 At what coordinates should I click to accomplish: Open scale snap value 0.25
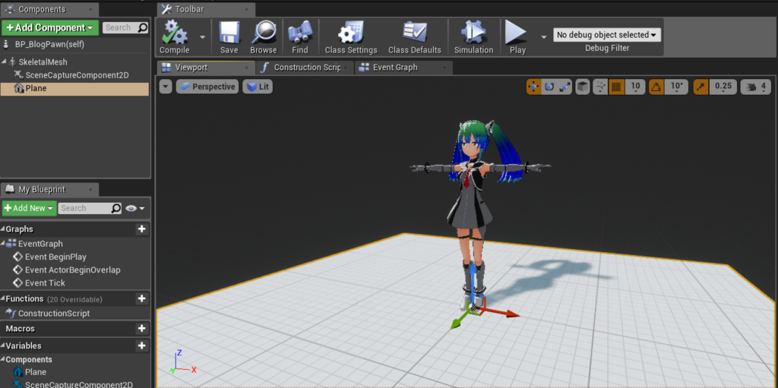coord(723,87)
